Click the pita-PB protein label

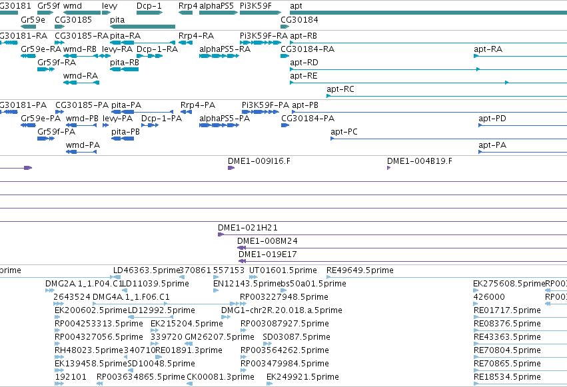[x=125, y=131]
